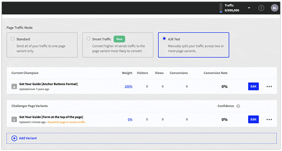The image size is (282, 151).
Task: Click Updated 1 minute ago text
Action: click(x=32, y=122)
